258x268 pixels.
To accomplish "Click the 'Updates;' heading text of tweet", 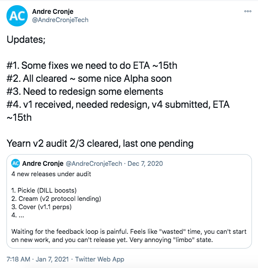I will tap(26, 39).
